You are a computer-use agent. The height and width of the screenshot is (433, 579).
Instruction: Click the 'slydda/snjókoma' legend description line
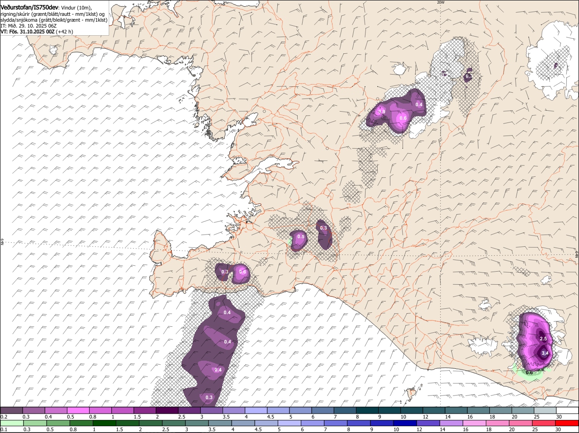(x=54, y=20)
